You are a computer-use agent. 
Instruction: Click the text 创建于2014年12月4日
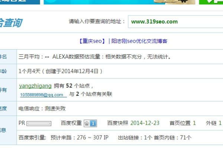click(x=72, y=71)
